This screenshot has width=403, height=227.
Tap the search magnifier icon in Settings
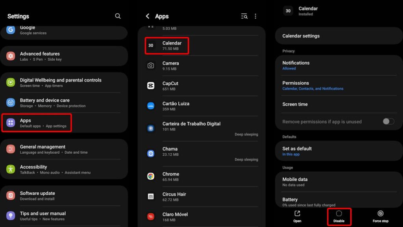[x=118, y=16]
